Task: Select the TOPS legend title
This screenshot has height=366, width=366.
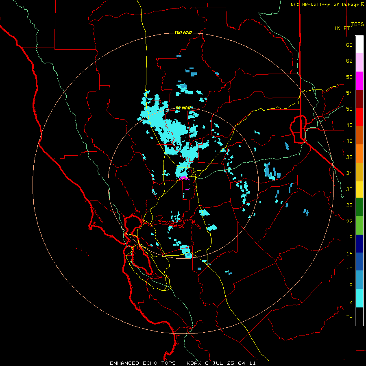Action: click(357, 24)
